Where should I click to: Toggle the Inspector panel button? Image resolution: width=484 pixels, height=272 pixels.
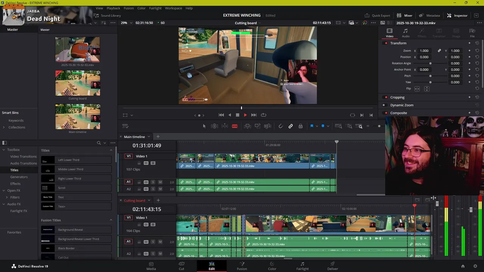point(457,15)
